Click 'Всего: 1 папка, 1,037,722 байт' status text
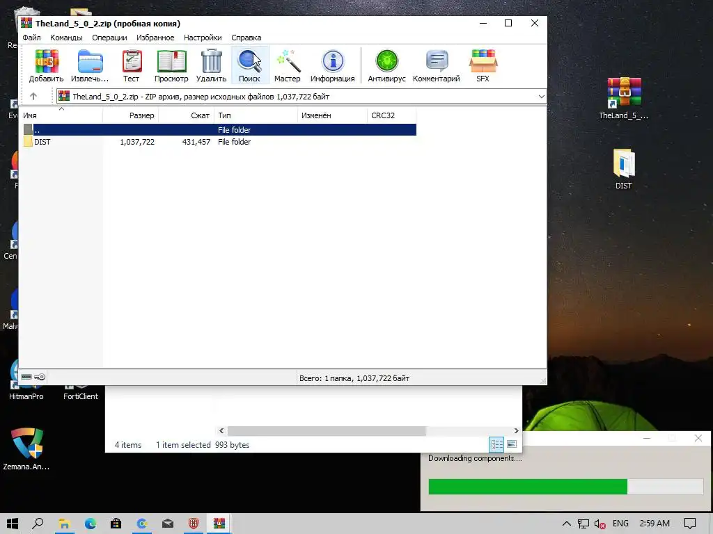Screen dimensions: 713x534 [354, 378]
